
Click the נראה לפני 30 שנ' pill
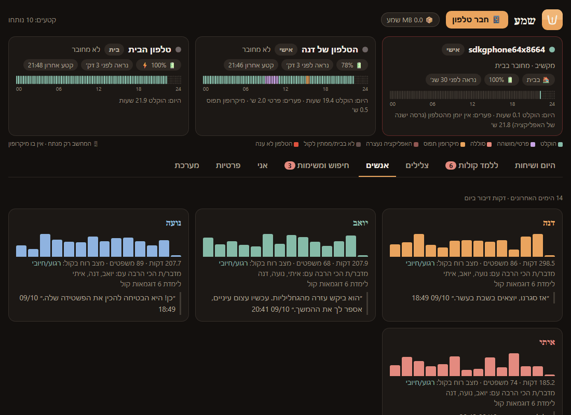pos(453,80)
